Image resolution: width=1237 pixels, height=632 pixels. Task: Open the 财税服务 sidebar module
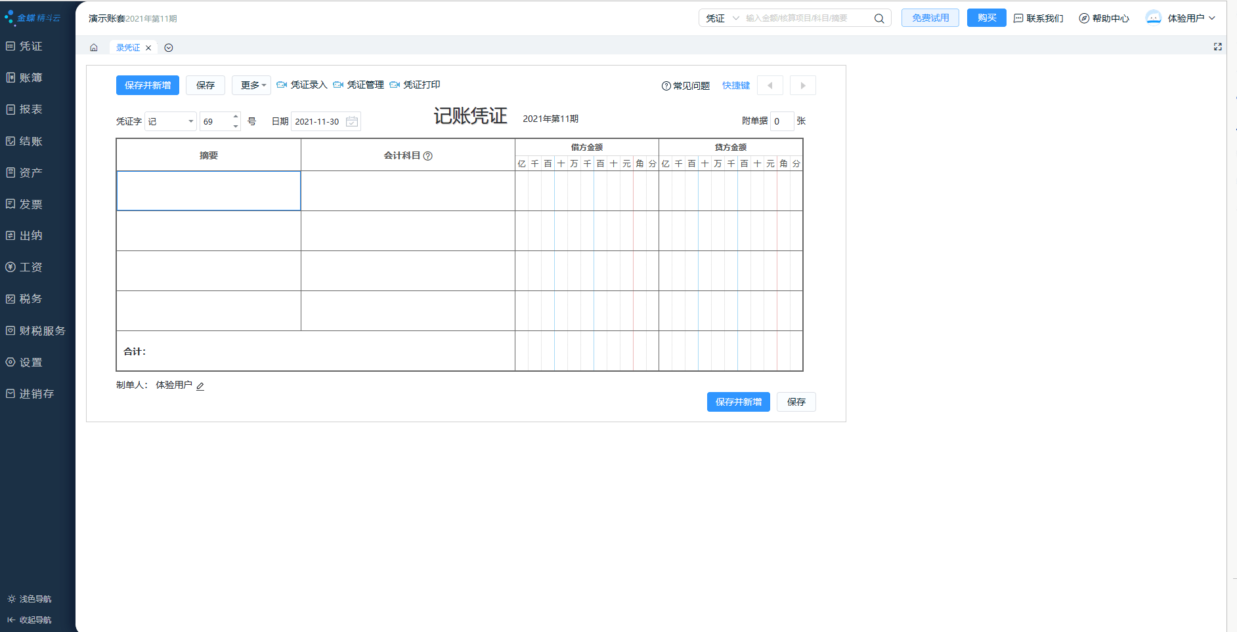coord(37,330)
